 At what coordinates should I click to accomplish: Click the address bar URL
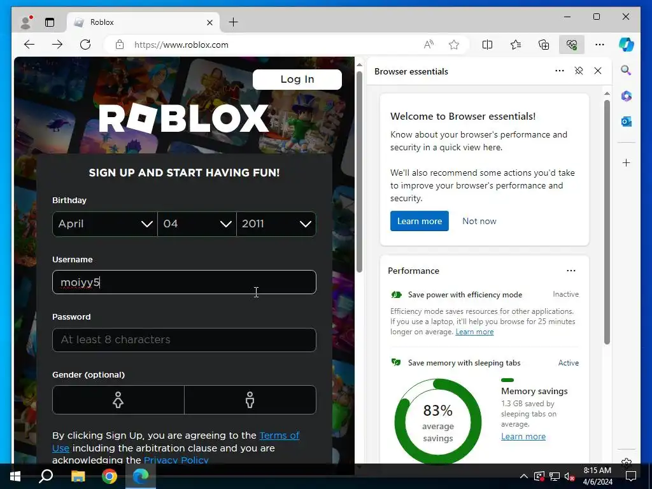(x=181, y=45)
